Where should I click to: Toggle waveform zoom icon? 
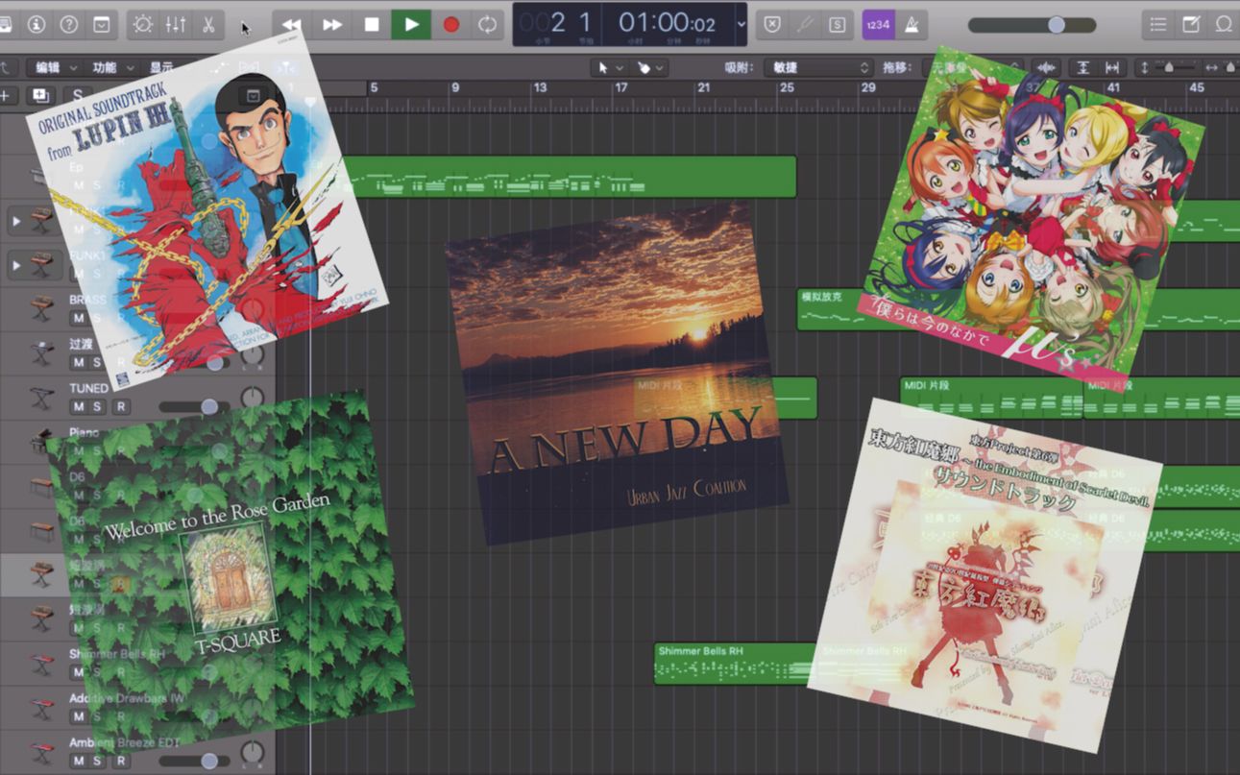click(x=1047, y=67)
